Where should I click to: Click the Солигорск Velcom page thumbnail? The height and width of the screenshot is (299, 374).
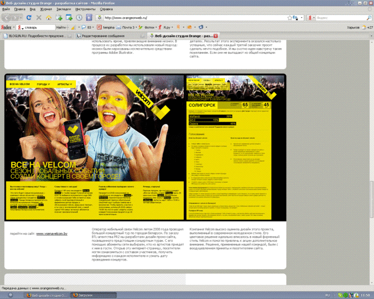click(x=236, y=147)
